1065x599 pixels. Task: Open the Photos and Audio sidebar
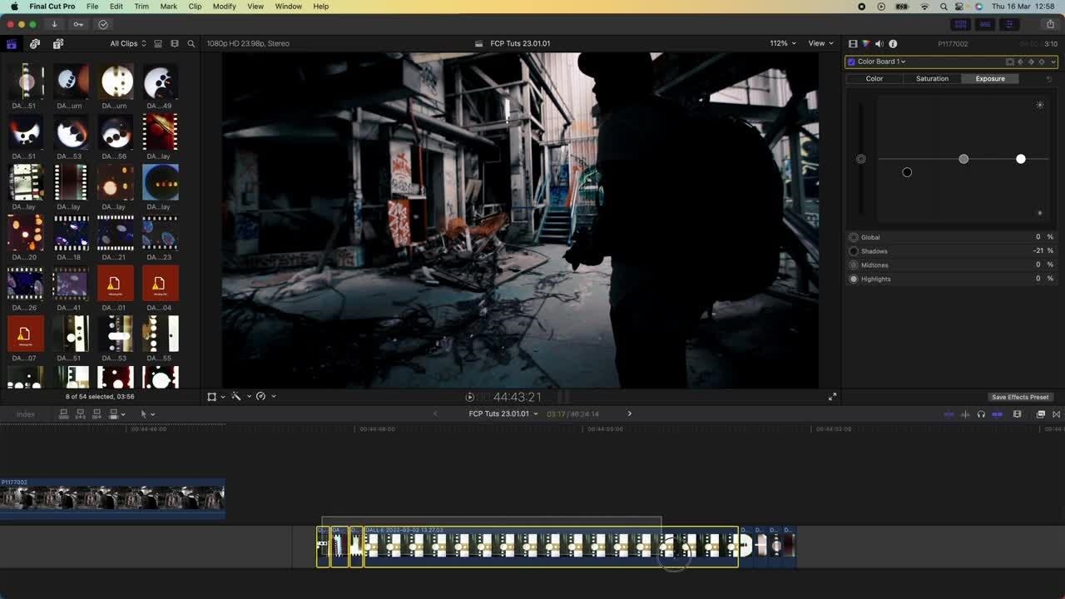pos(35,43)
